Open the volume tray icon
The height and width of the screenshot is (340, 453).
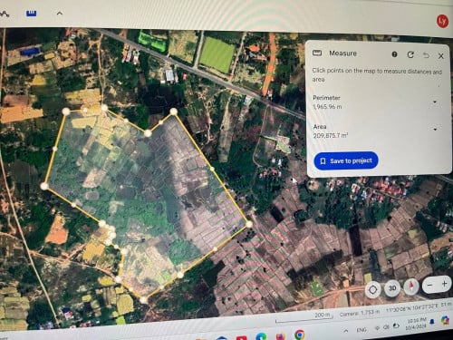click(x=386, y=327)
